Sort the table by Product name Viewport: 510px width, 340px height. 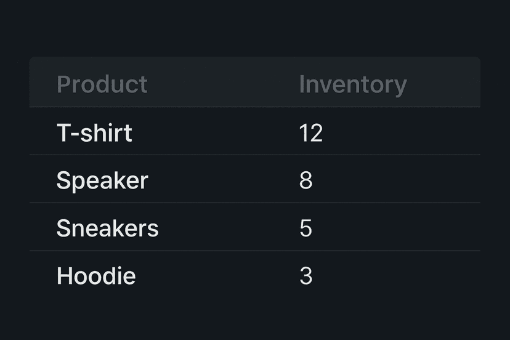102,84
